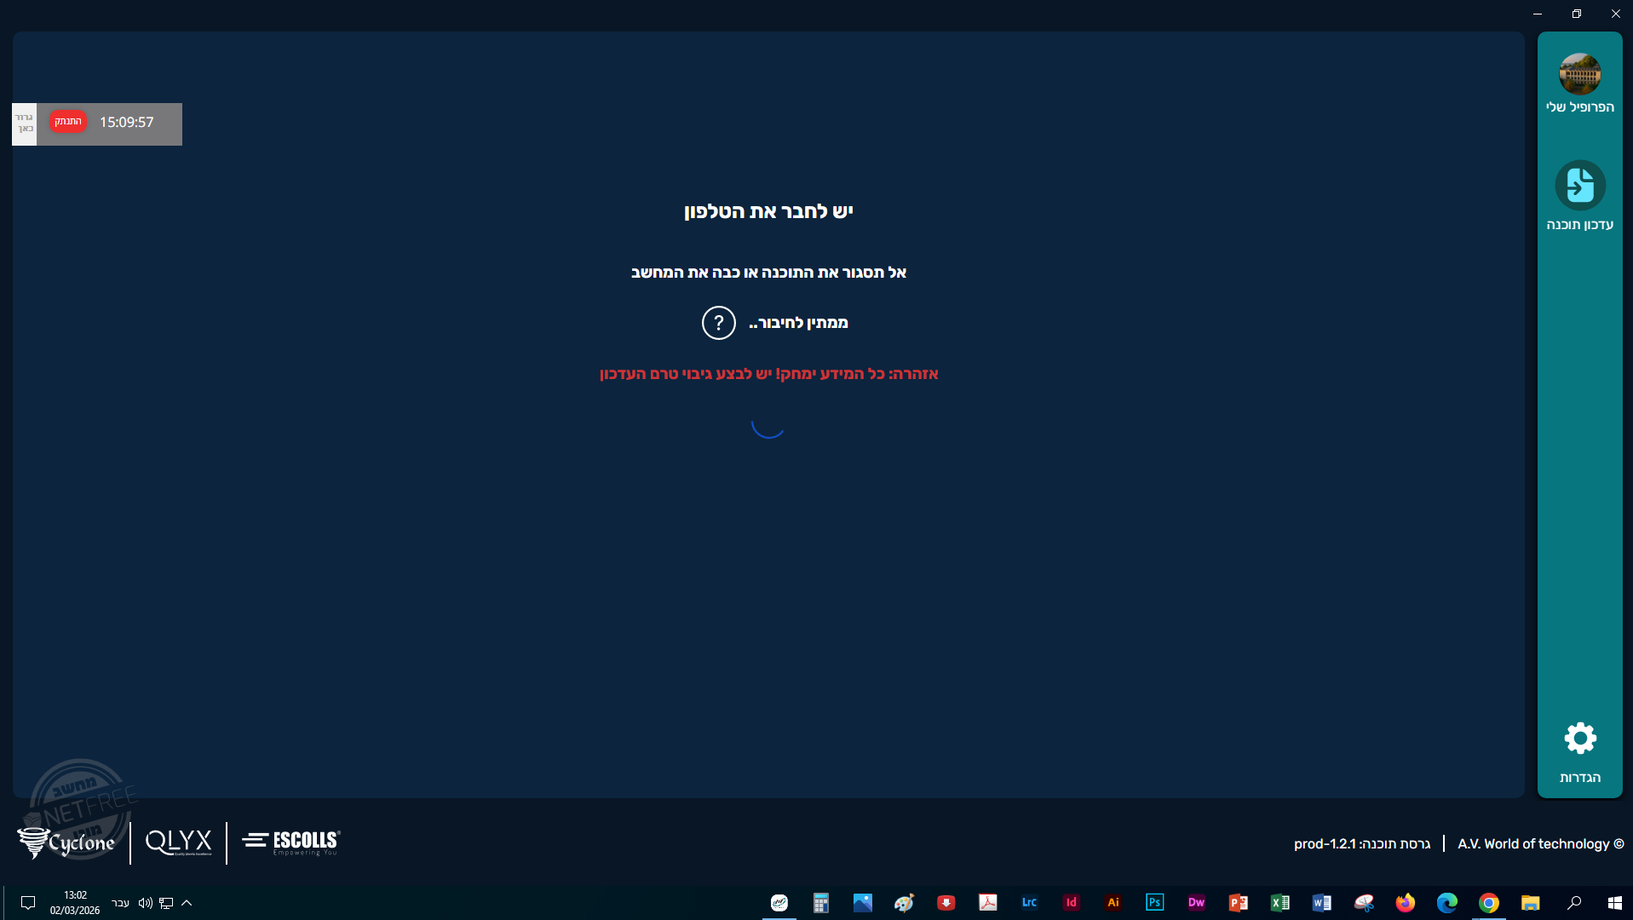
Task: Open the Photos app from the taskbar
Action: (863, 903)
